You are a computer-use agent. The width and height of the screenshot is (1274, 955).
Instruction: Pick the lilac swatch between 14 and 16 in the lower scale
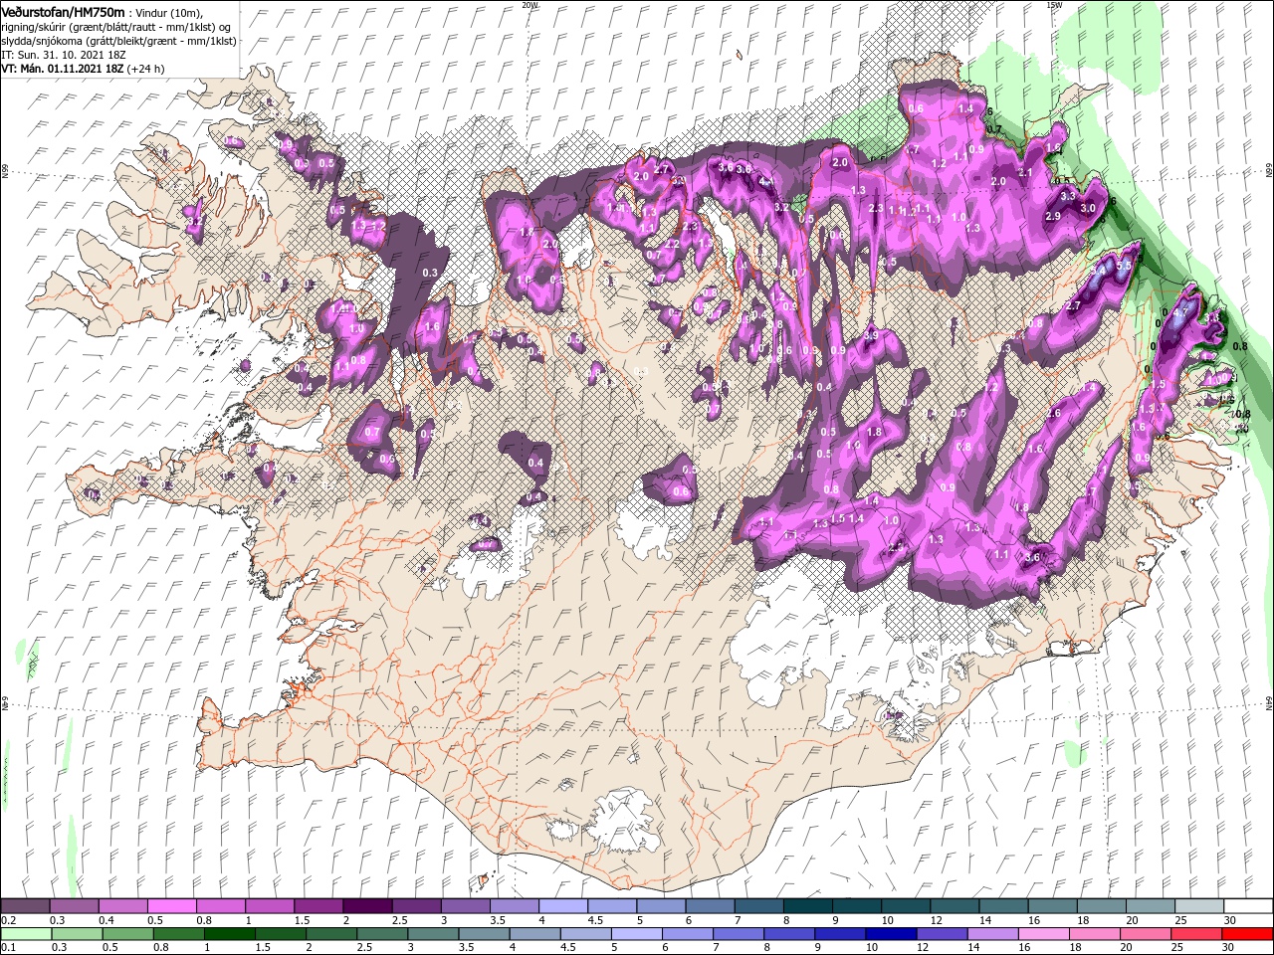click(x=992, y=934)
